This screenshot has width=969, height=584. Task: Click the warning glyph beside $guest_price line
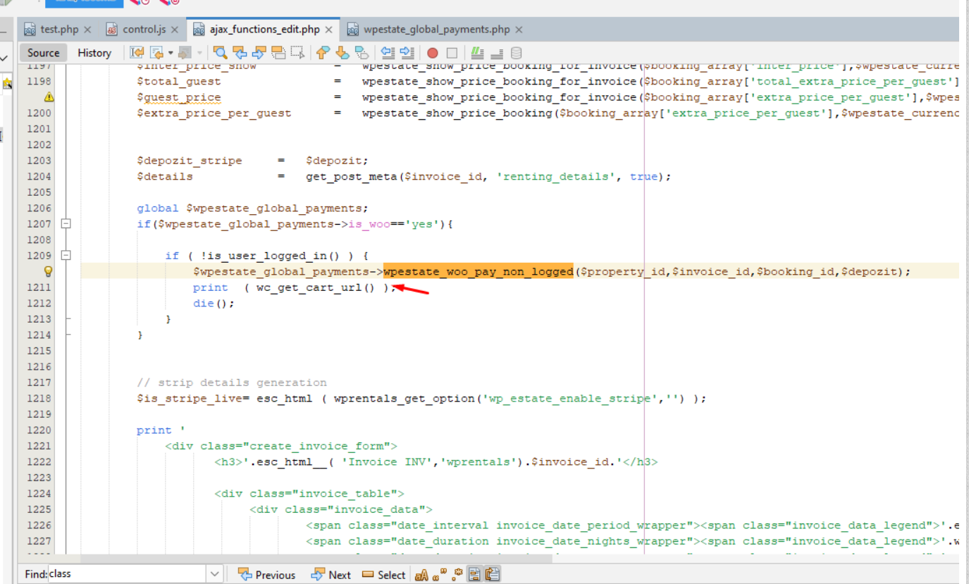tap(49, 97)
